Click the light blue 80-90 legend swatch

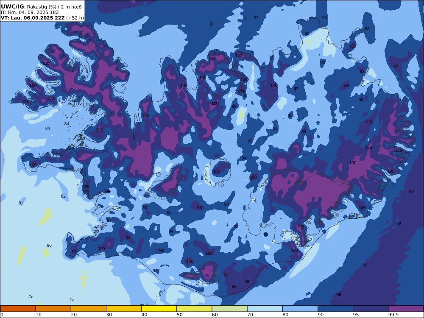click(300, 309)
